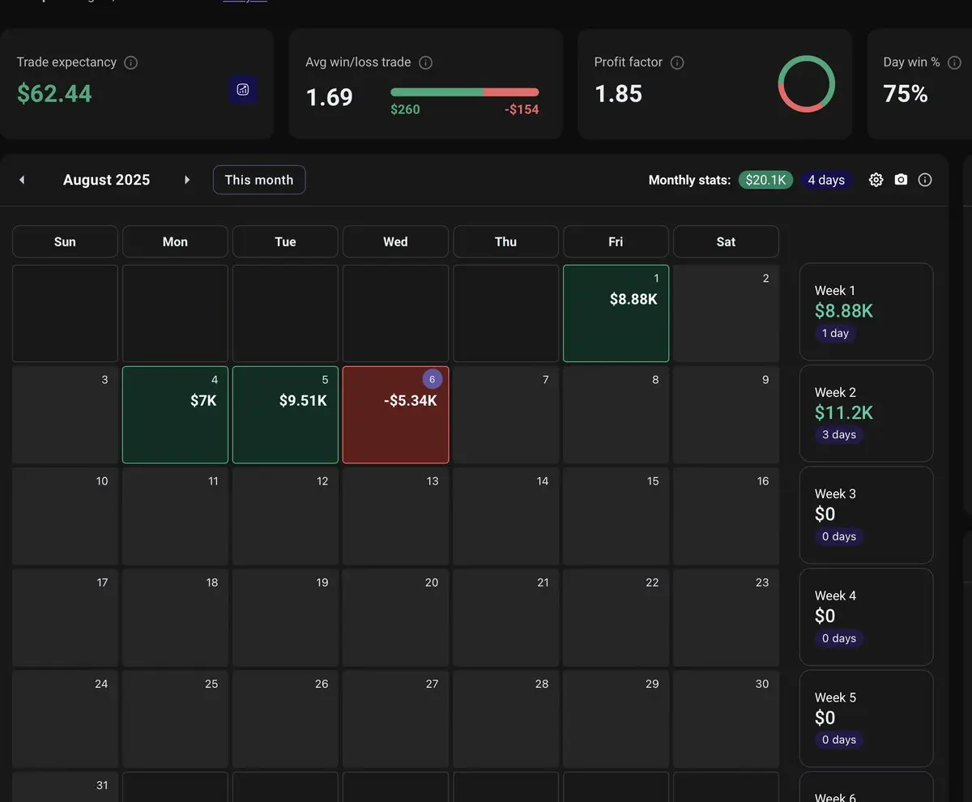Screen dimensions: 972x802
Task: Click the 75% day win value
Action: tap(906, 94)
